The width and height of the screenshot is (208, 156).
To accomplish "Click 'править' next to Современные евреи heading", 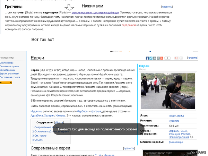I will pyautogui.click(x=129, y=148).
